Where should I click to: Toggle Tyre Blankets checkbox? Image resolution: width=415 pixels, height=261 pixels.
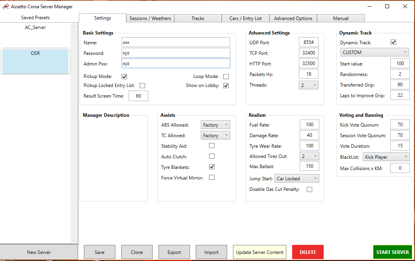tap(212, 167)
